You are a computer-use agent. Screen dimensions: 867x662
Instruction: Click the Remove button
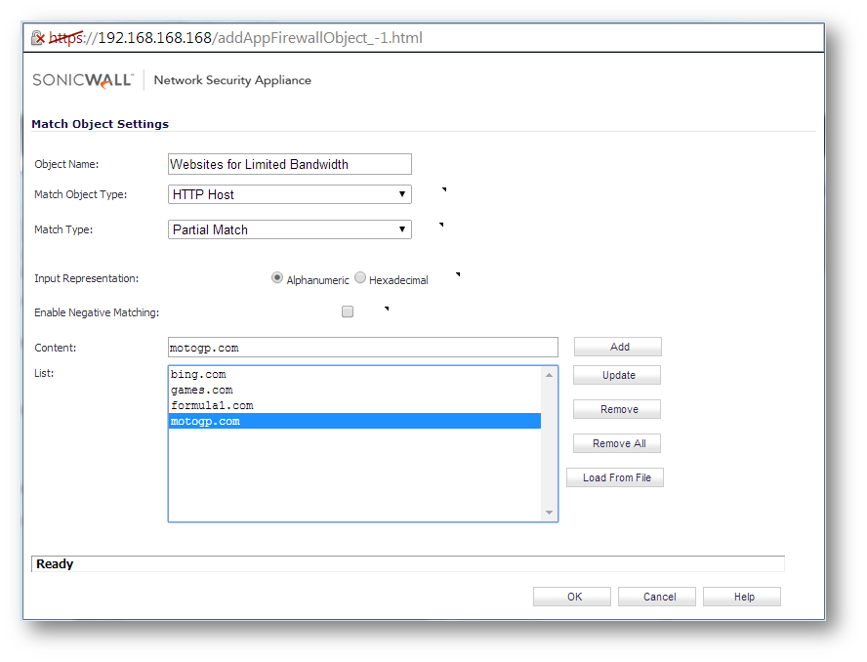coord(617,409)
